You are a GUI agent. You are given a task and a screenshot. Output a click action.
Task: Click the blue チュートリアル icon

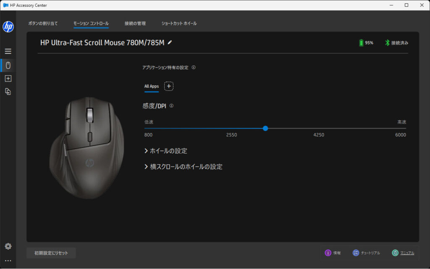tap(356, 253)
